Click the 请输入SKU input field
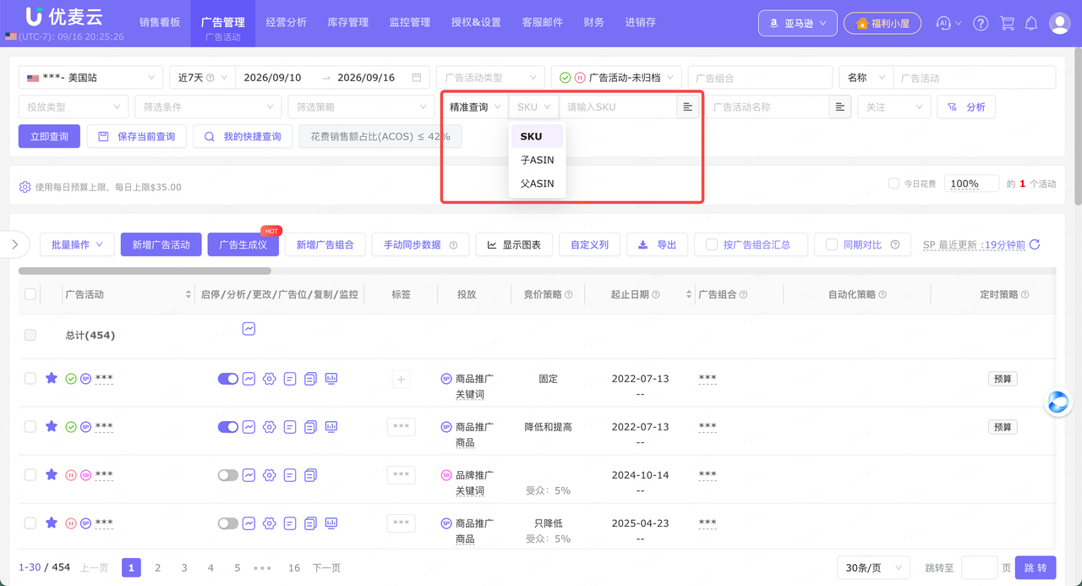 coord(618,107)
